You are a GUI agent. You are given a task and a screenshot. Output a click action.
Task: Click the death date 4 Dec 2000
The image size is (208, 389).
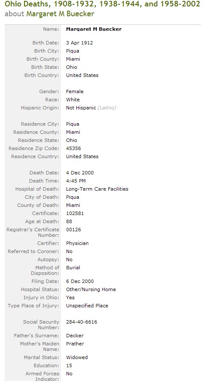(x=80, y=173)
